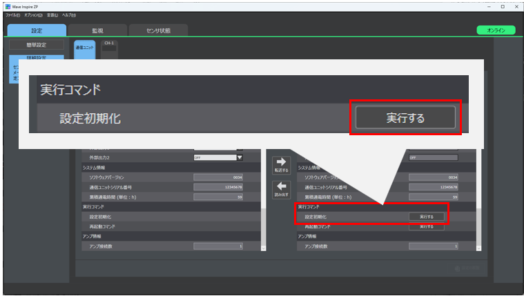Viewport: 524px width, 296px height.
Task: Click the Wave Inspire ZP title bar icon
Action: click(8, 6)
